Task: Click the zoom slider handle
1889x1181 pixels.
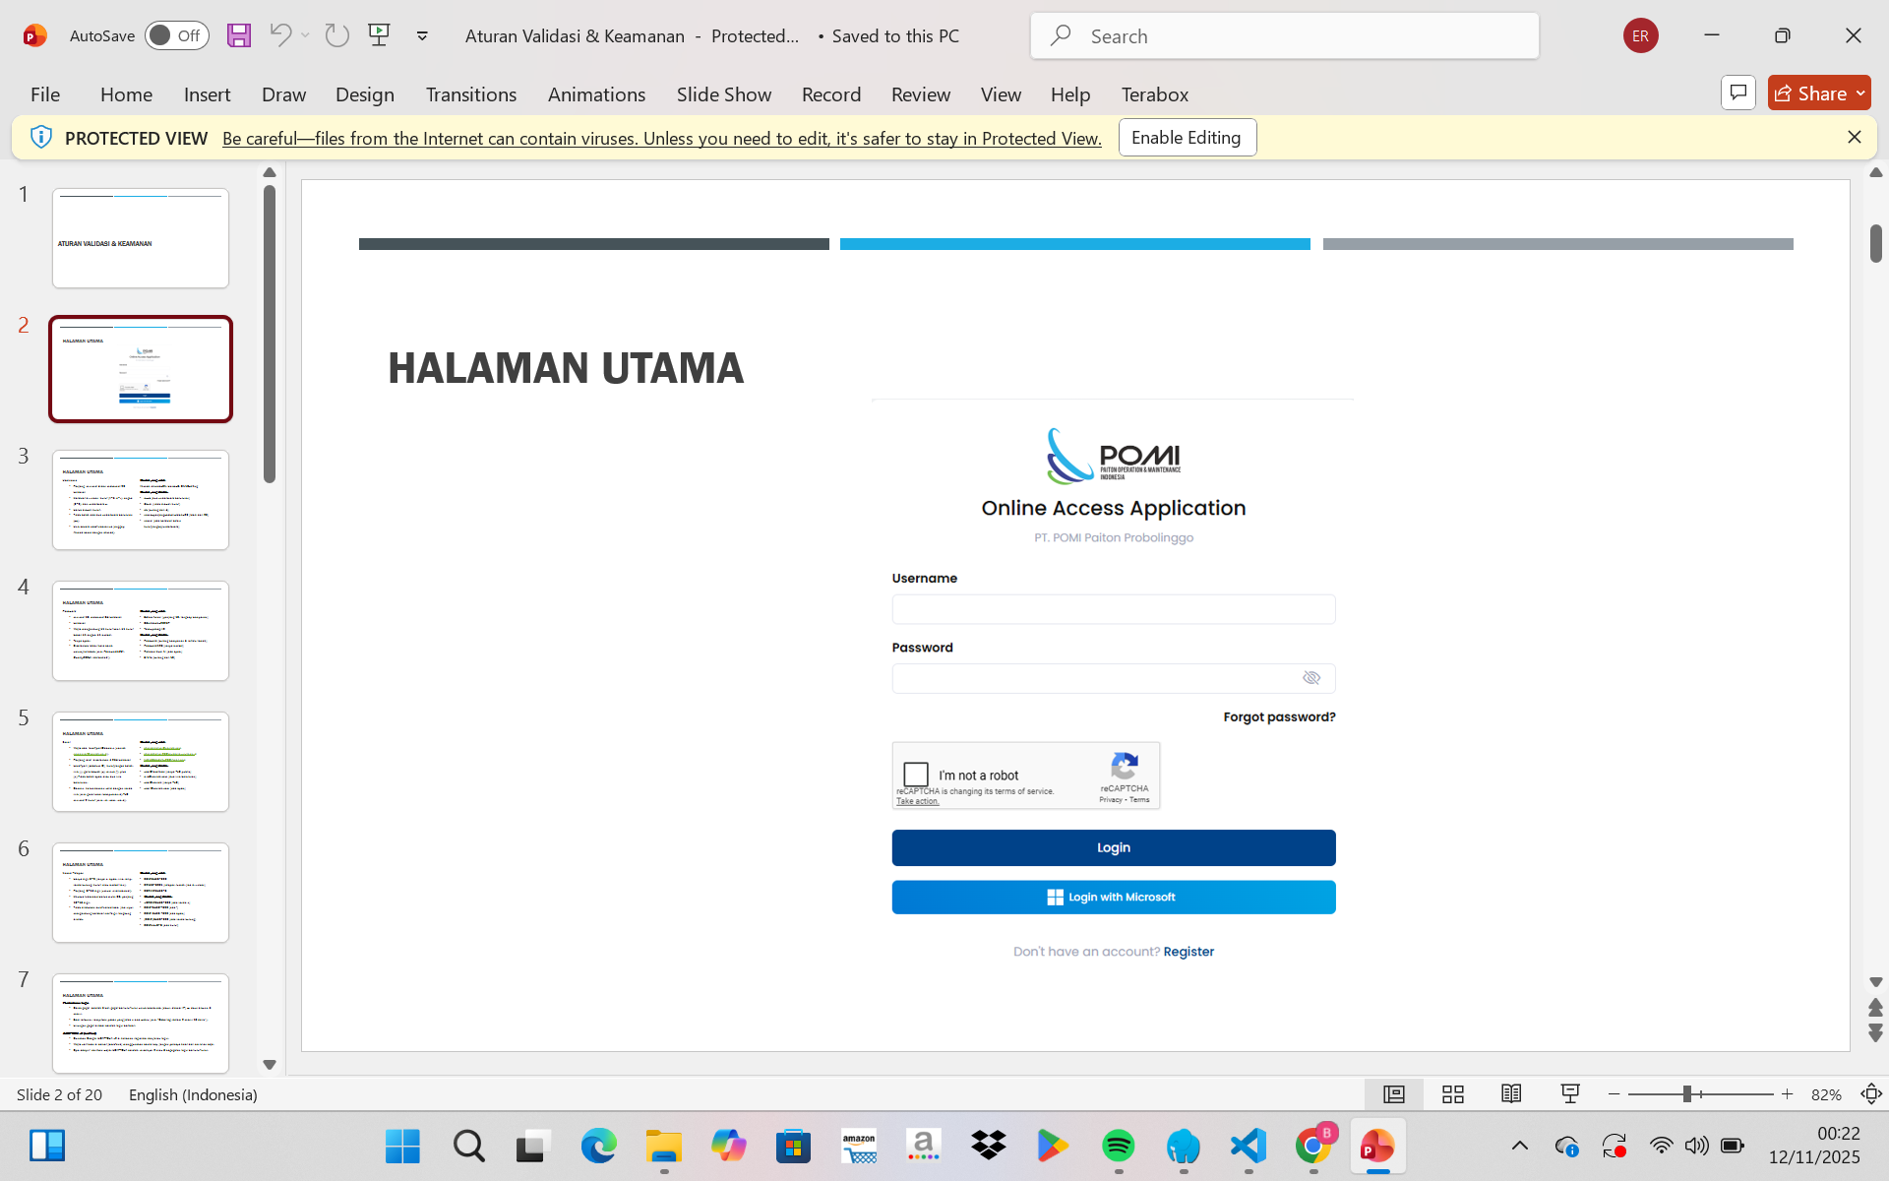Action: (x=1686, y=1094)
